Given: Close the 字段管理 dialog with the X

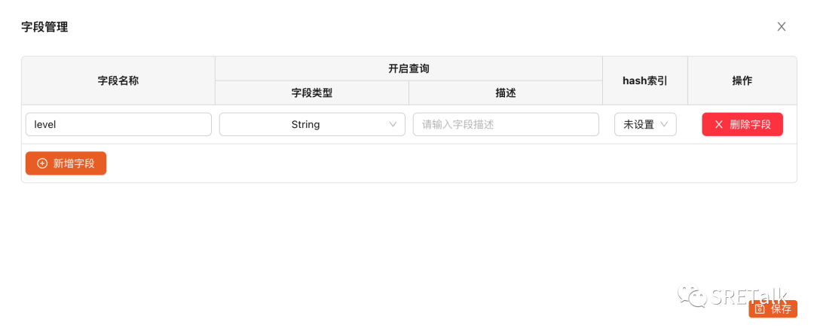Looking at the screenshot, I should [782, 26].
